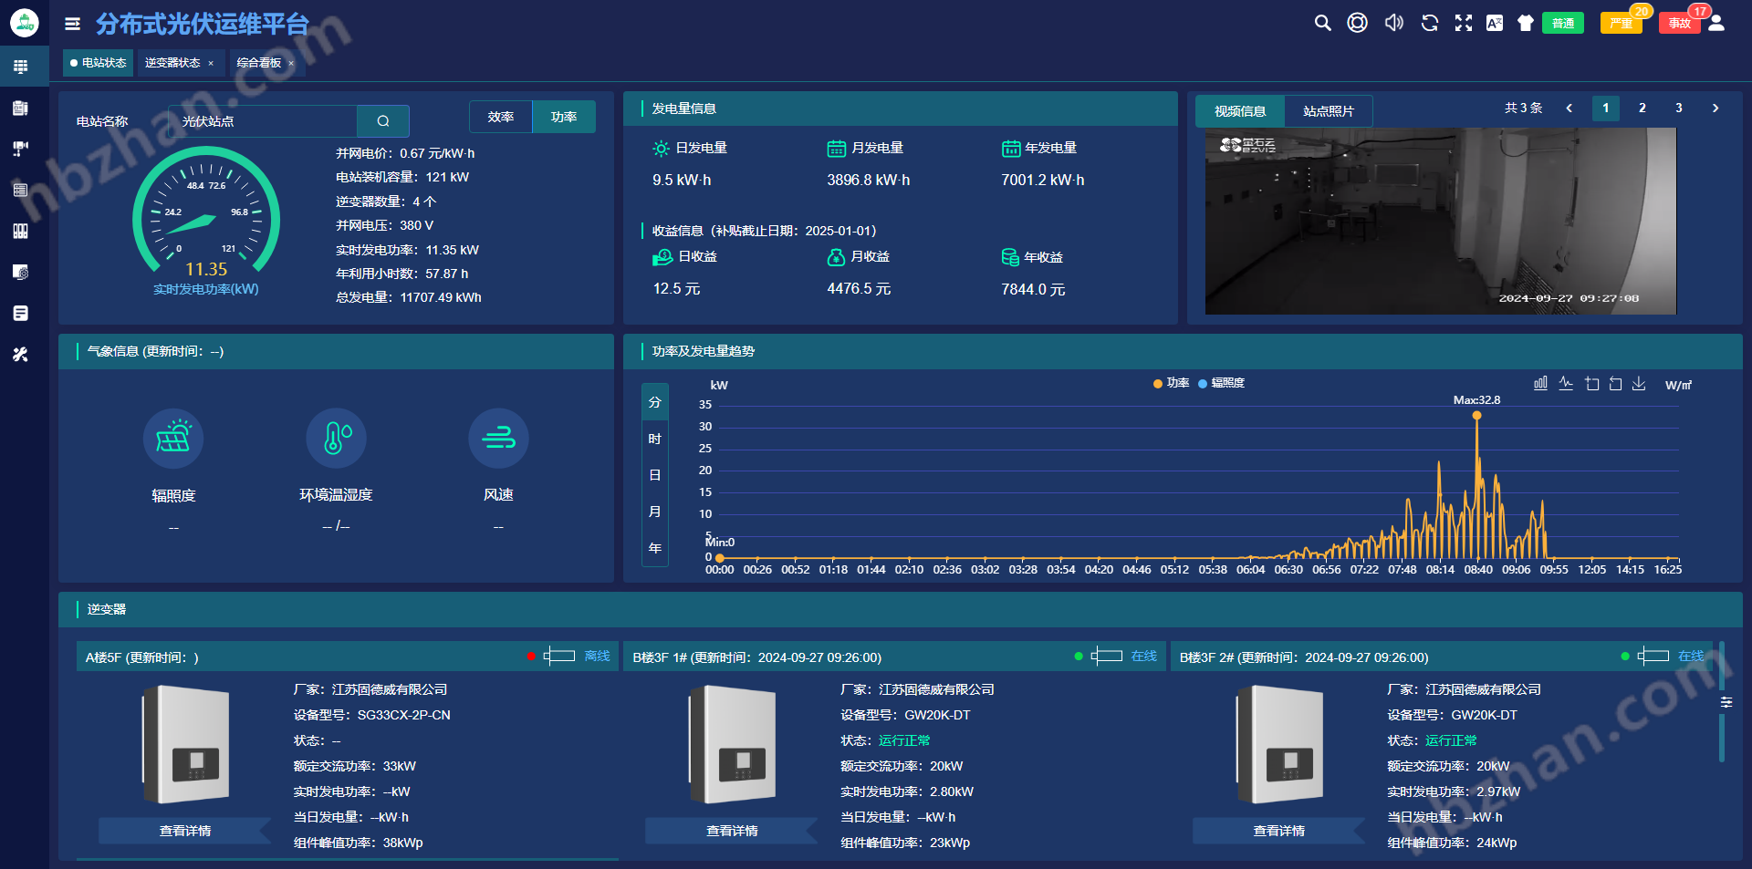Select 月 granularity on the power chart
The height and width of the screenshot is (869, 1752).
[x=654, y=512]
